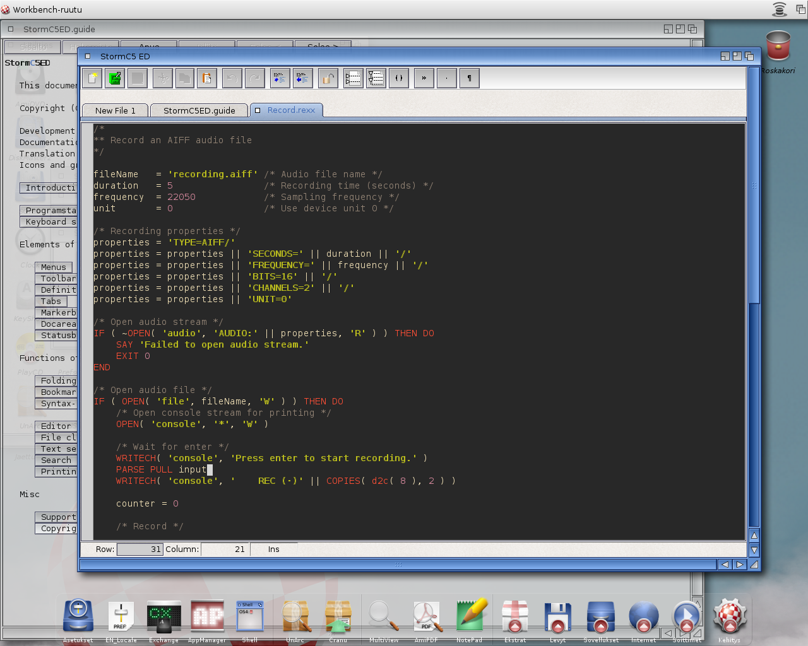Open Kehitys dock icon
Viewport: 808px width, 646px height.
[x=730, y=616]
